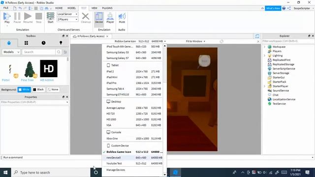Open the Local Server dropdown
The height and width of the screenshot is (177, 315).
point(67,14)
